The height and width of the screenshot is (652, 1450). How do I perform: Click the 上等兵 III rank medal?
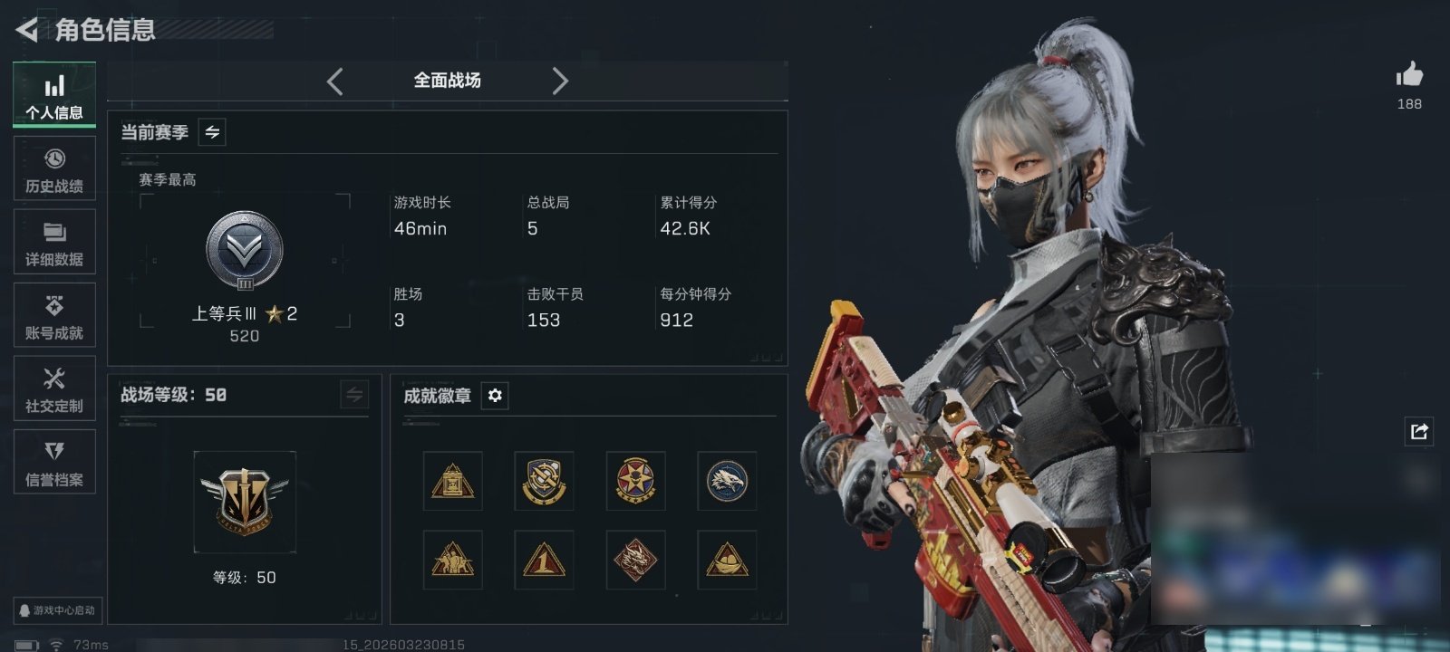245,252
